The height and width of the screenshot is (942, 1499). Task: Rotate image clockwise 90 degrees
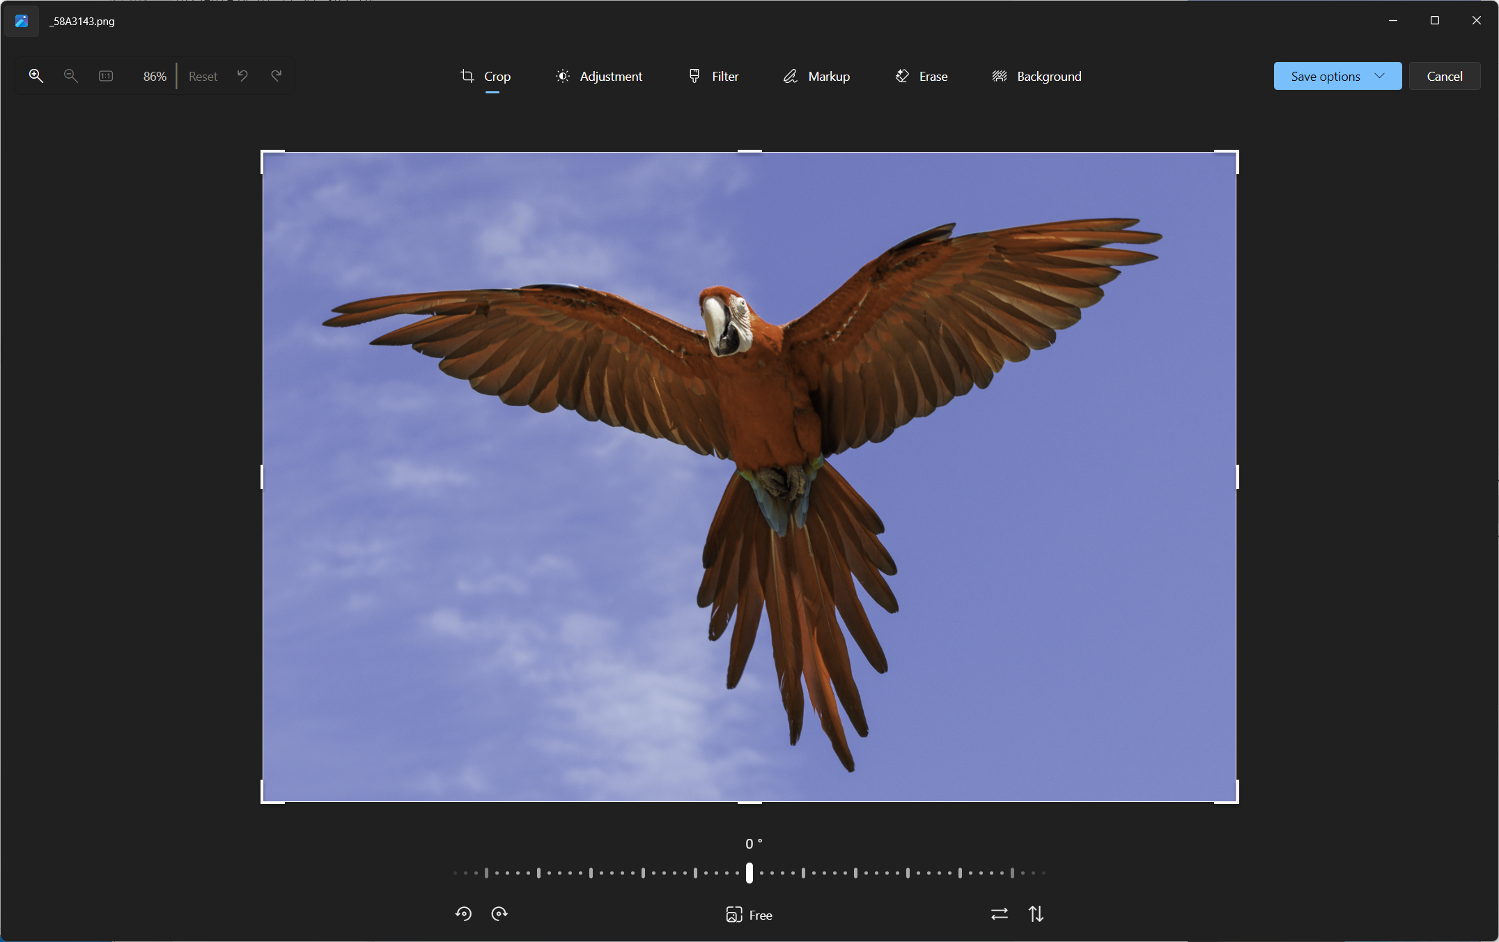pyautogui.click(x=499, y=913)
